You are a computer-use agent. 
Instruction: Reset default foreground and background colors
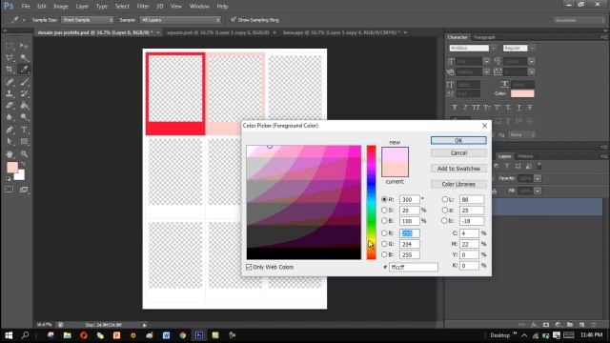coord(9,178)
